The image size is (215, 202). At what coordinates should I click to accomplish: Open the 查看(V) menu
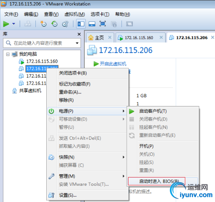pyautogui.click(x=51, y=14)
